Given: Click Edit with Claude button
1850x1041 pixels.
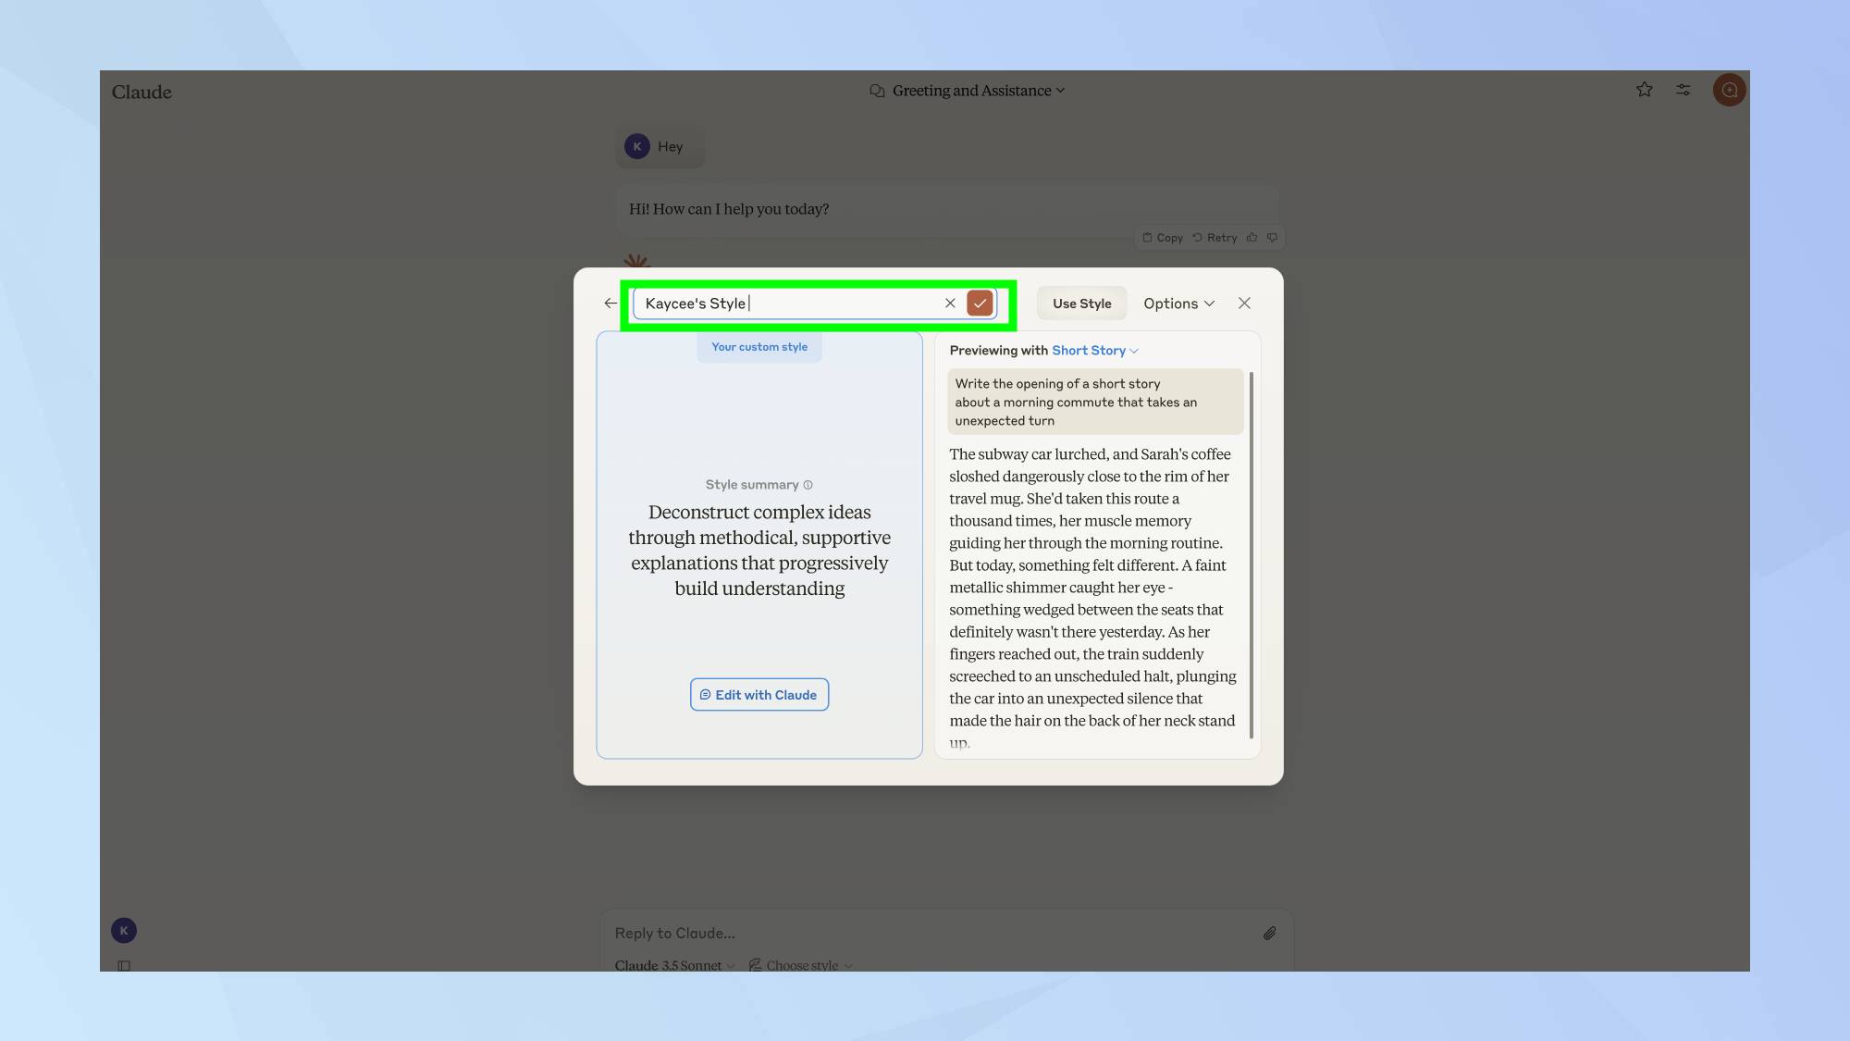Looking at the screenshot, I should coord(758,695).
